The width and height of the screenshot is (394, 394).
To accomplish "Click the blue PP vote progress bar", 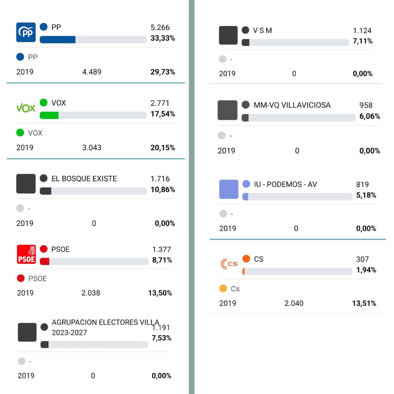I will pyautogui.click(x=93, y=40).
